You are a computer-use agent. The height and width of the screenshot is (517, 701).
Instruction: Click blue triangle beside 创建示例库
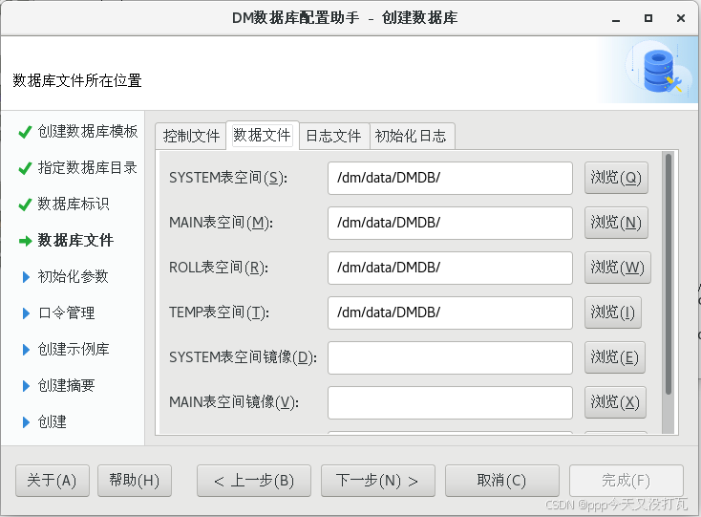point(26,350)
